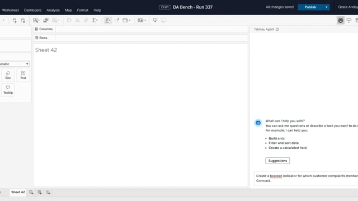Screen dimensions: 358x201
Task: Click the Tableau Agent info icon
Action: pos(277,29)
